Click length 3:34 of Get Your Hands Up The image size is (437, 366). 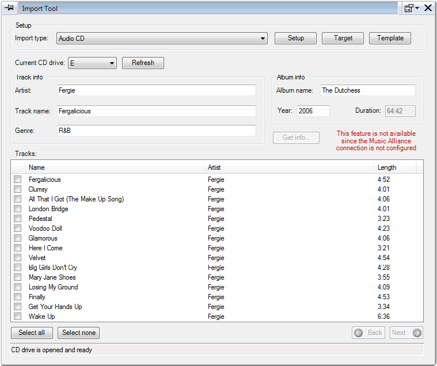coord(383,307)
